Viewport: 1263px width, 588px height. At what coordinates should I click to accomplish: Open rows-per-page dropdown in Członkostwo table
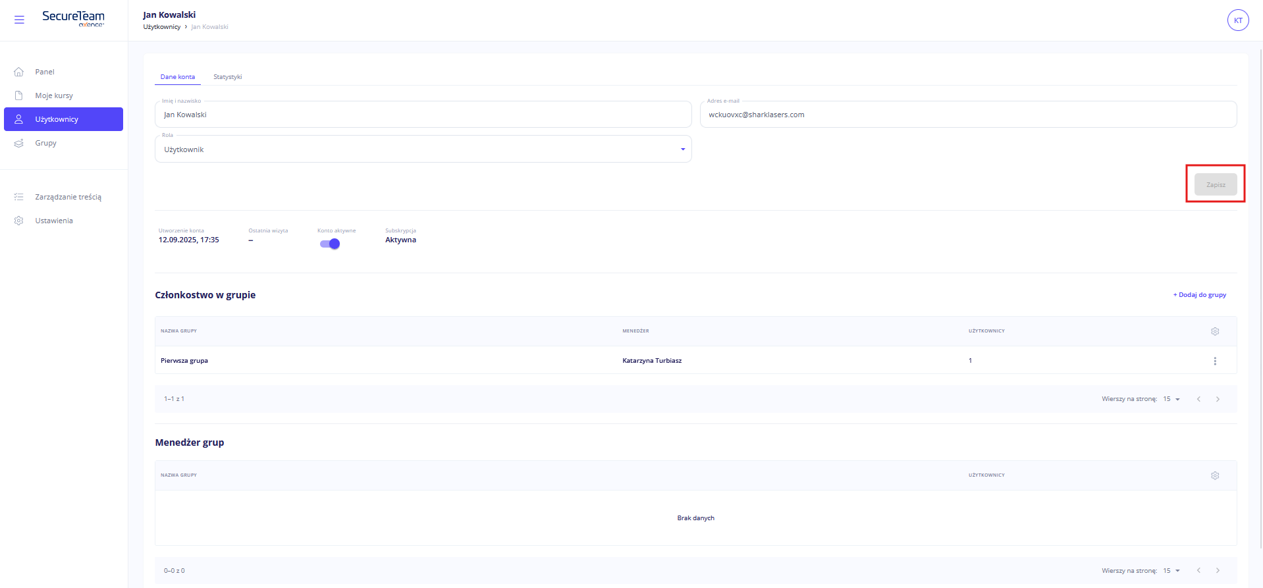point(1171,399)
